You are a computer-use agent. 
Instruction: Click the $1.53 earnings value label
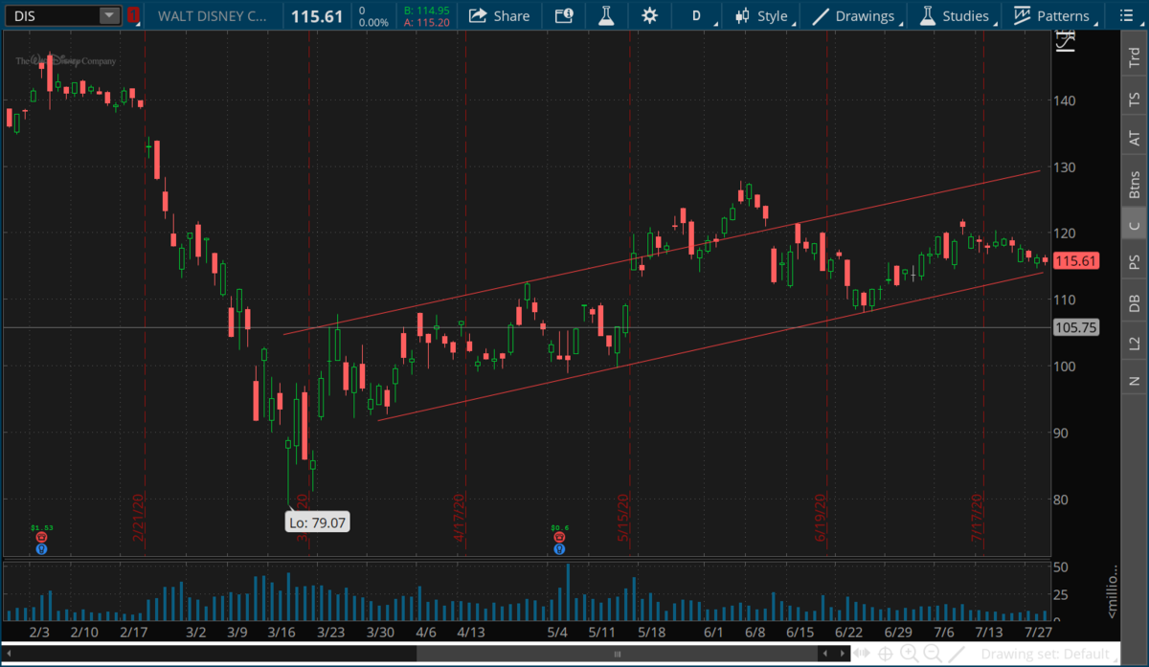pyautogui.click(x=41, y=527)
